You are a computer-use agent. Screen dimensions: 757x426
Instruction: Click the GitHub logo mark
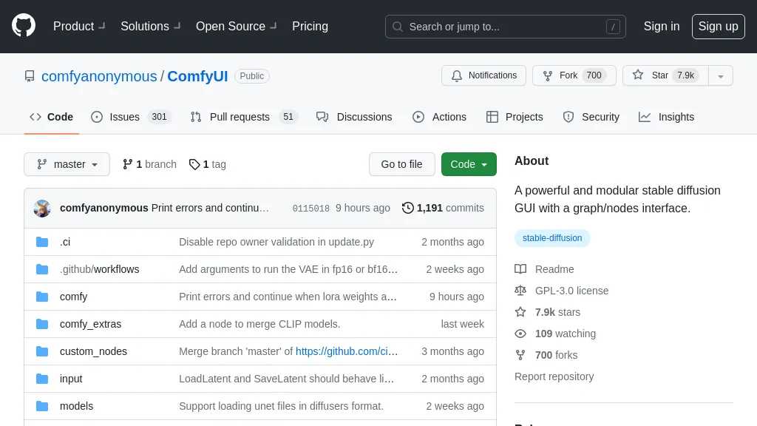coord(23,26)
